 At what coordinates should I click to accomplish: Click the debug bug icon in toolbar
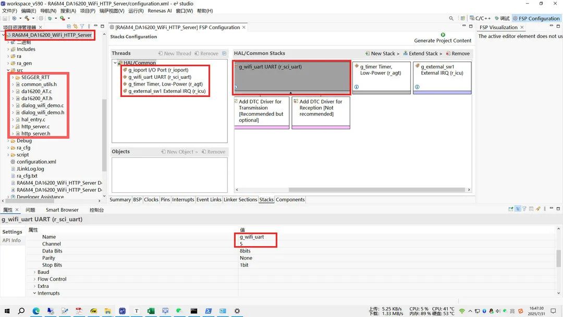pos(50,18)
